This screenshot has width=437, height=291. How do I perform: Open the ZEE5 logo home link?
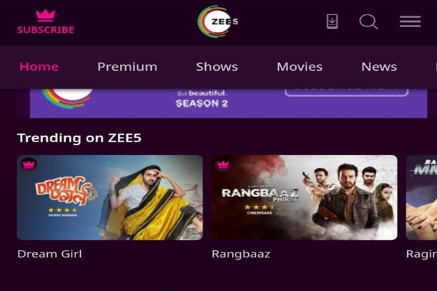tap(217, 21)
